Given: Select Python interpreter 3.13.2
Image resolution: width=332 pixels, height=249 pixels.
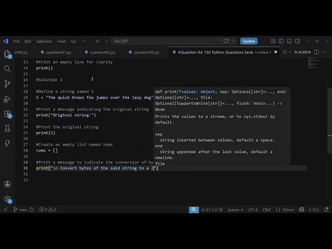Looking at the screenshot, I should coord(313,210).
